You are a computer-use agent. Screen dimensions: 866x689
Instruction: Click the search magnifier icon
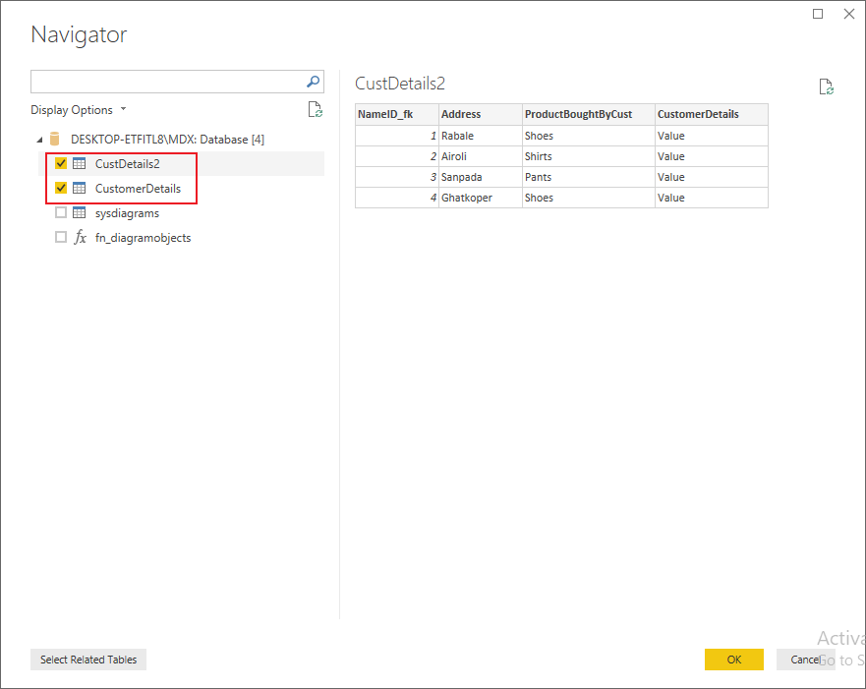tap(313, 82)
